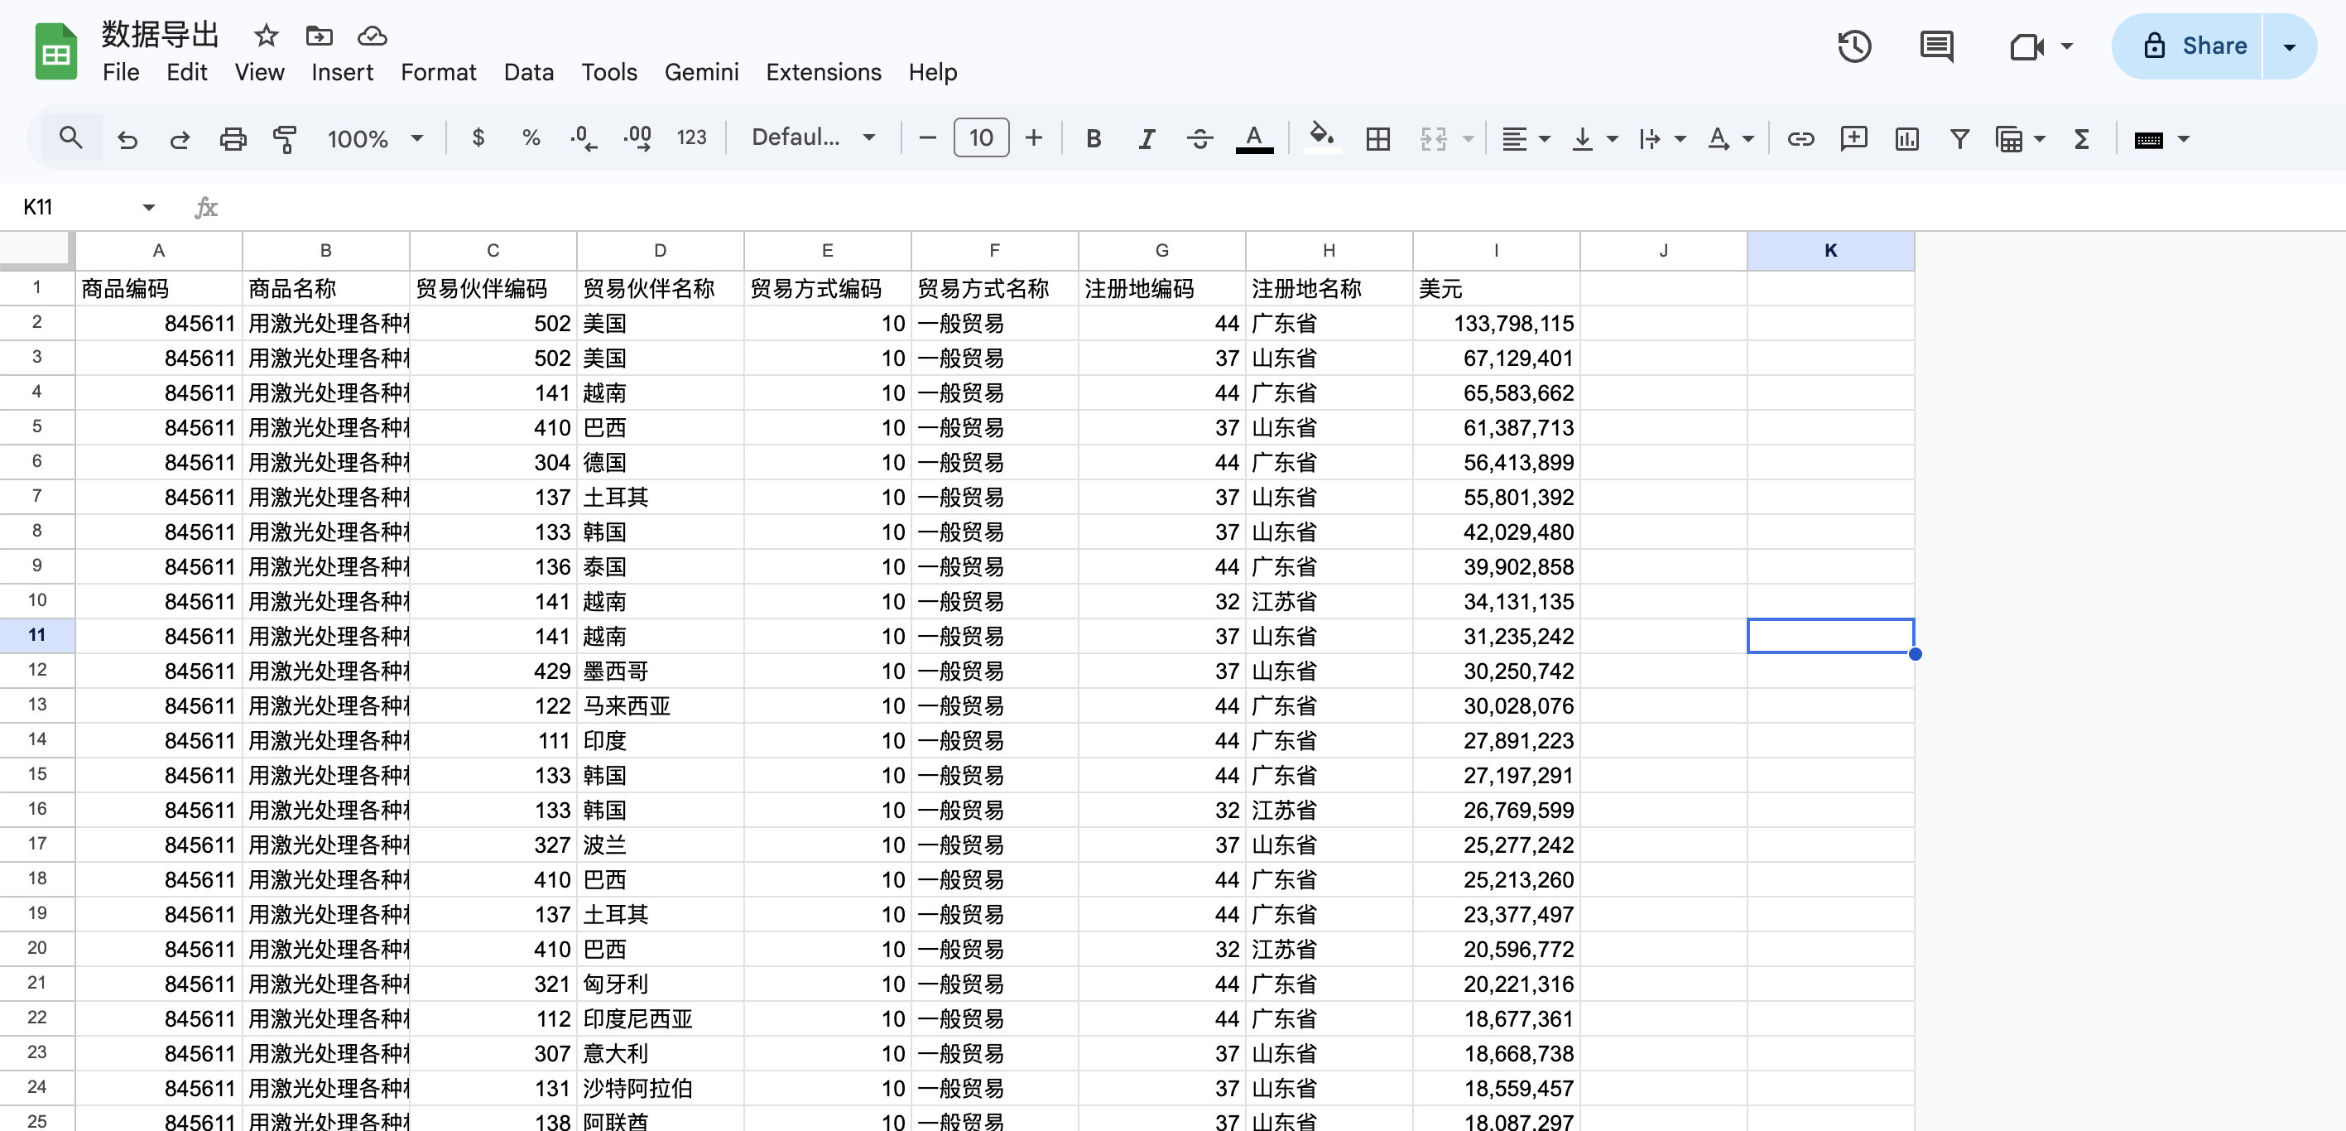Toggle italic formatting
The width and height of the screenshot is (2346, 1131).
1147,138
